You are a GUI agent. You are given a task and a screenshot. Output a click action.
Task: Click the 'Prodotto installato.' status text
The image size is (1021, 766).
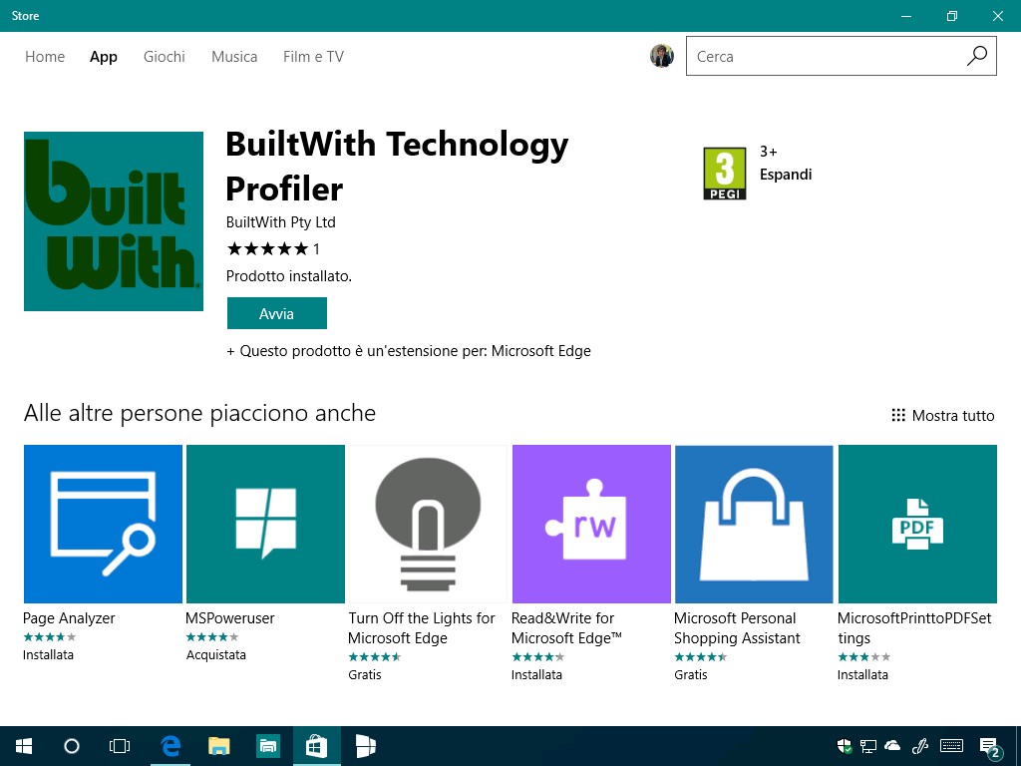pos(289,276)
